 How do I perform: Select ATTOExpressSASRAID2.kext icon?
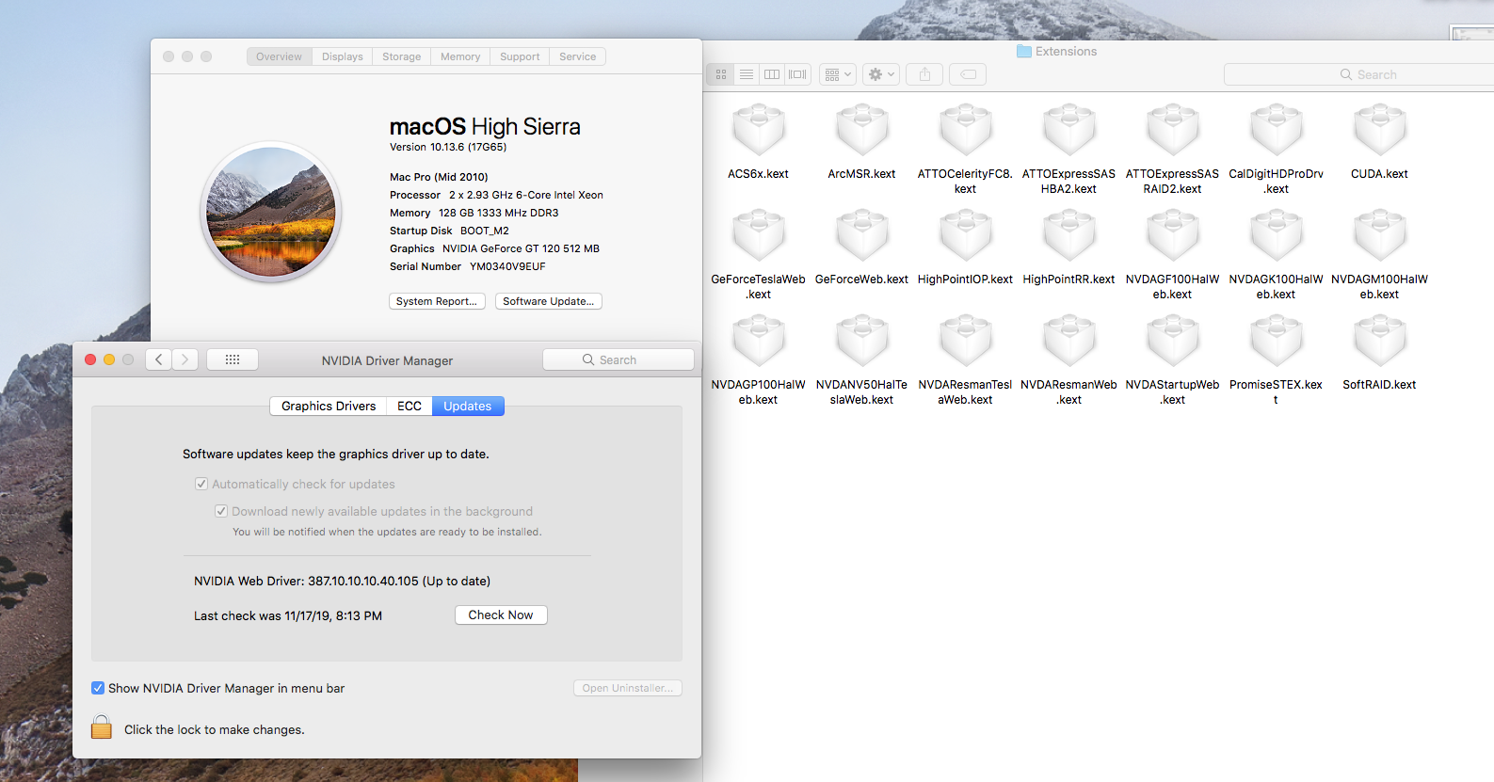tap(1173, 130)
